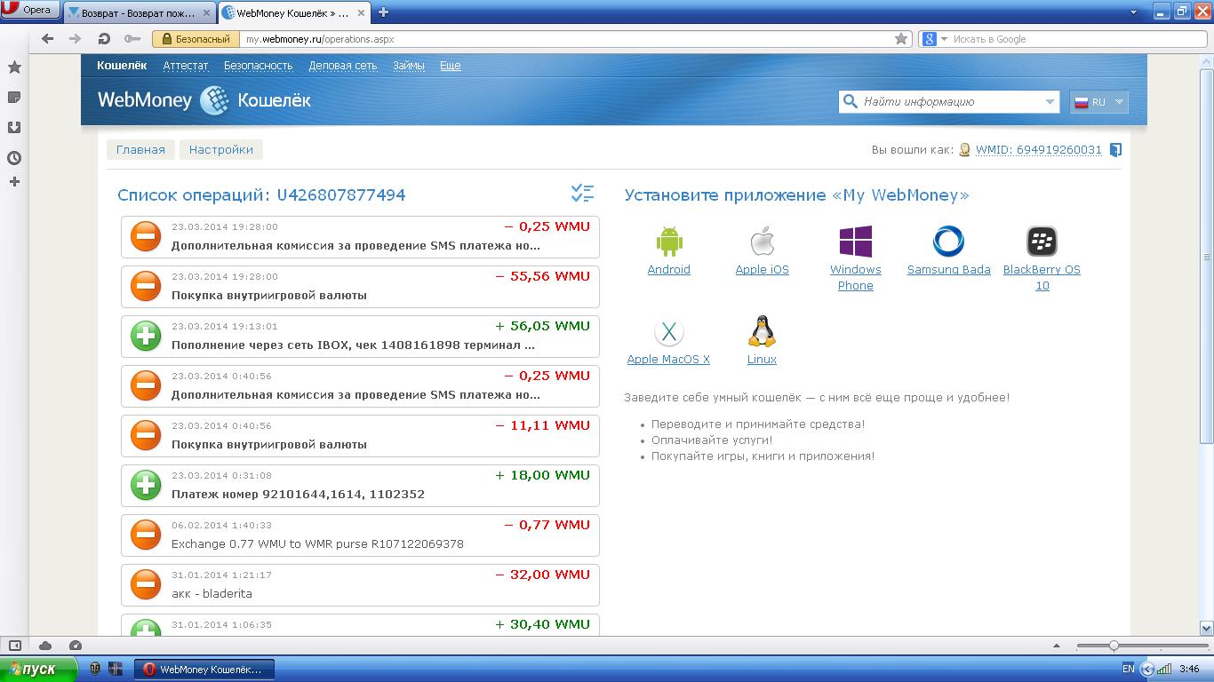1214x682 pixels.
Task: Go back with the browser back arrow
Action: pyautogui.click(x=48, y=39)
